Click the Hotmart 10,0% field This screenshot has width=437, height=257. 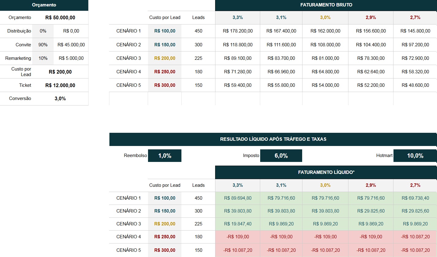coord(415,156)
